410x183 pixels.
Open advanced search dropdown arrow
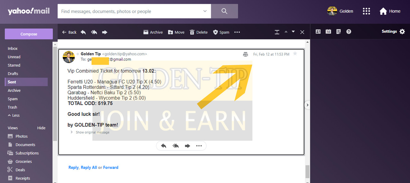point(205,11)
